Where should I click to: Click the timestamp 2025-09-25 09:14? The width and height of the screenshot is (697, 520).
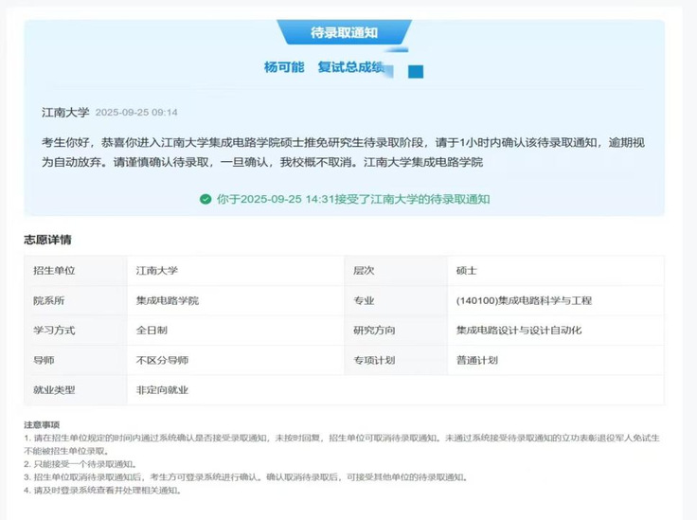click(x=136, y=113)
